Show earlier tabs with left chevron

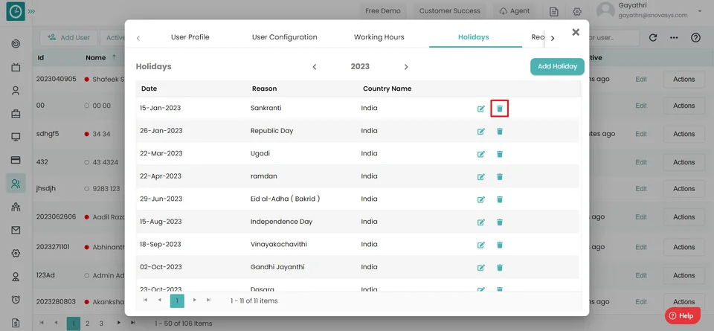coord(138,38)
